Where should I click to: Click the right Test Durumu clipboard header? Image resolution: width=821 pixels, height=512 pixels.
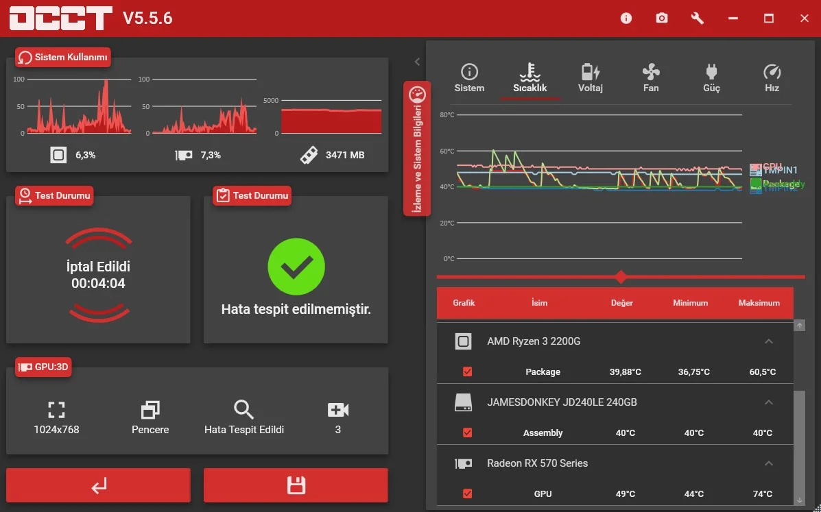pos(252,195)
